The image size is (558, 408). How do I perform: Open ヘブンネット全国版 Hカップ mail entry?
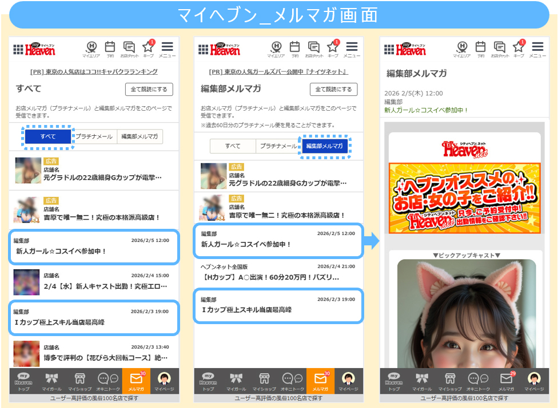tap(278, 272)
